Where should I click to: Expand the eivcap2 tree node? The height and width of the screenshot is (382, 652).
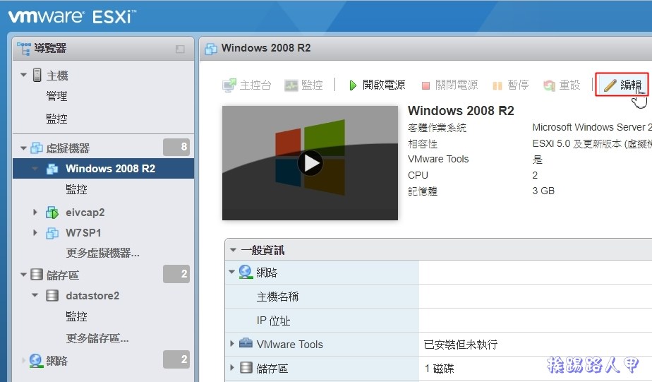(35, 213)
